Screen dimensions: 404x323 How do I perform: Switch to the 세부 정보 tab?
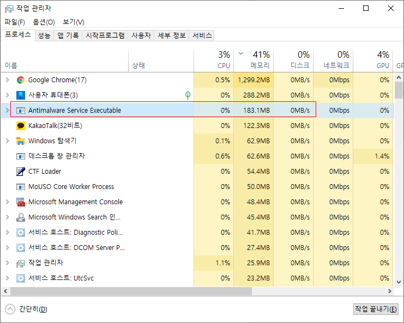click(172, 35)
